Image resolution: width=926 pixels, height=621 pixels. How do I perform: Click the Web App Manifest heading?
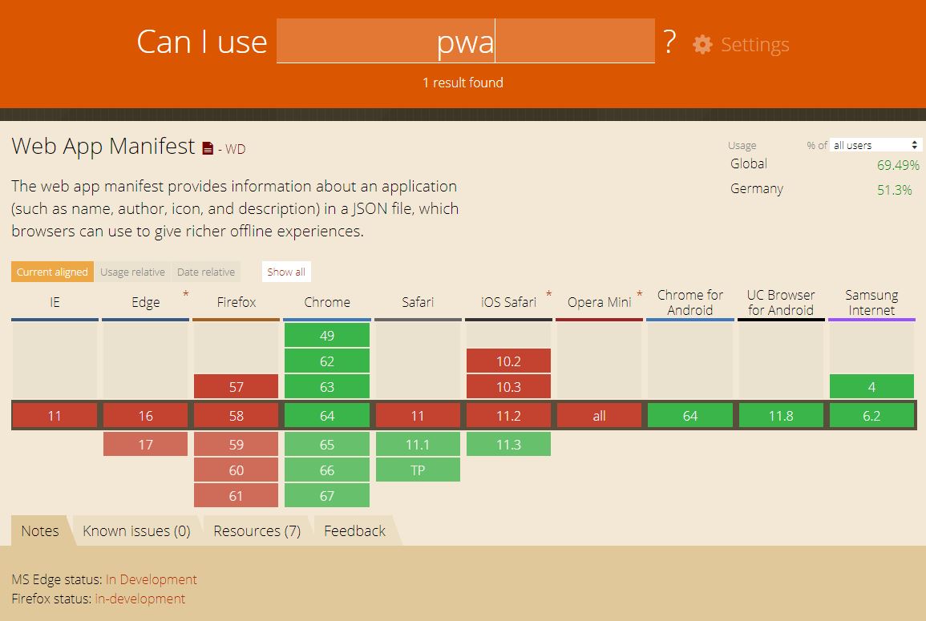pos(103,147)
